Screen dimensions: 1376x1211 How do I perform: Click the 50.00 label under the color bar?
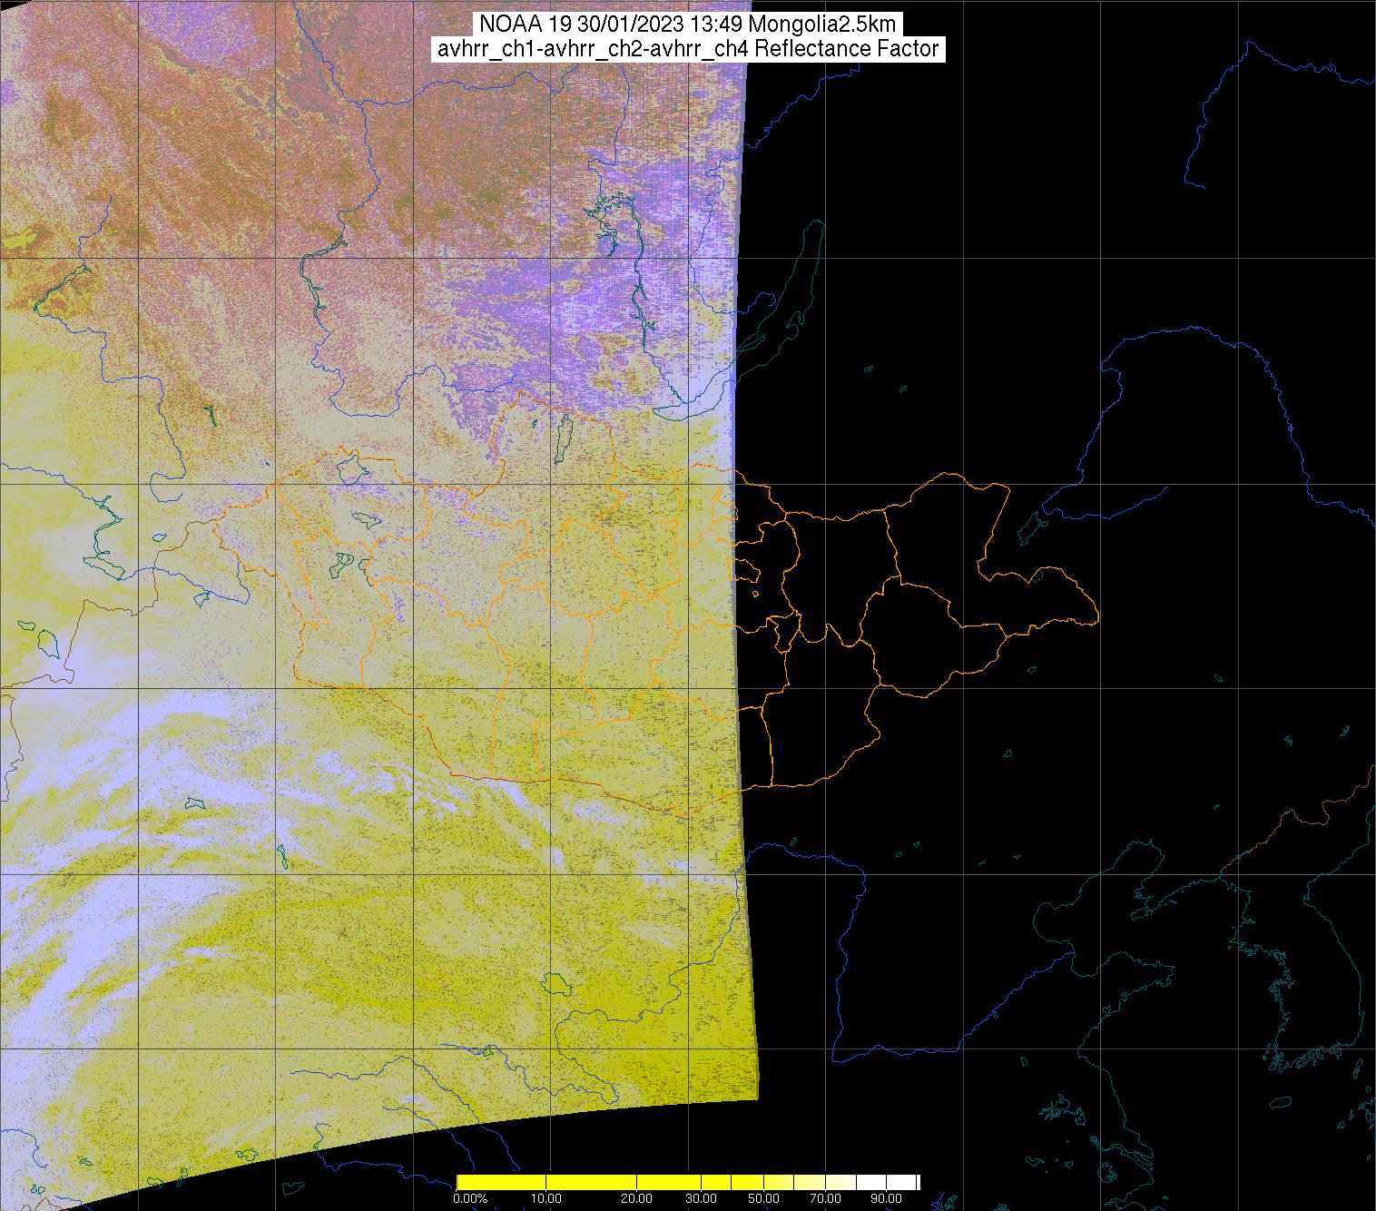point(764,1198)
